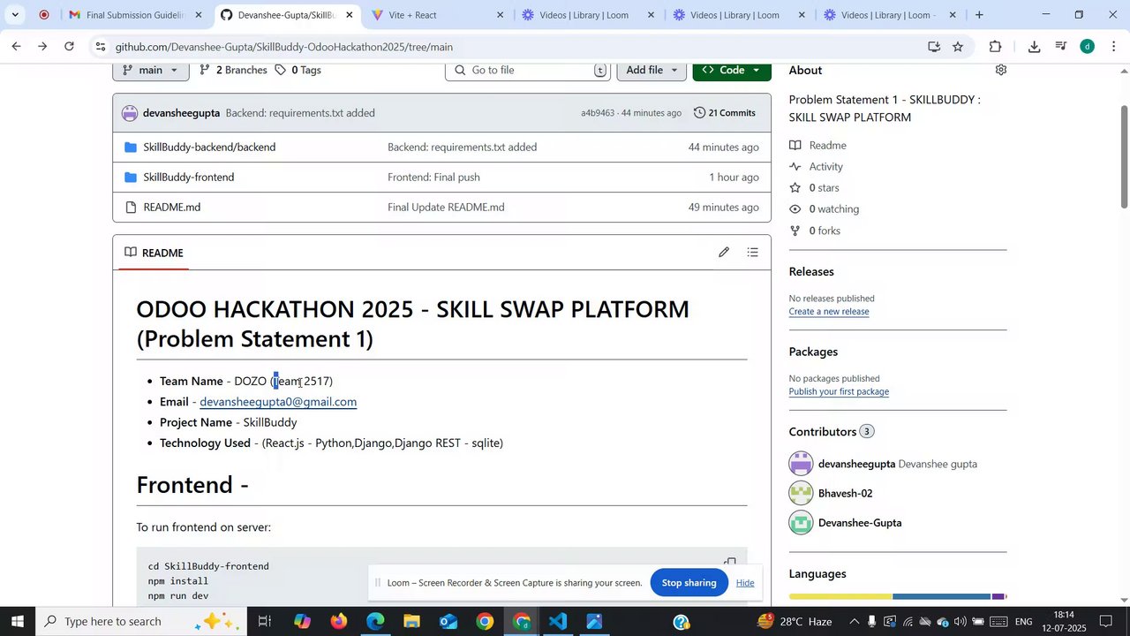Edit the README with the pencil icon
This screenshot has height=636, width=1130.
[724, 253]
